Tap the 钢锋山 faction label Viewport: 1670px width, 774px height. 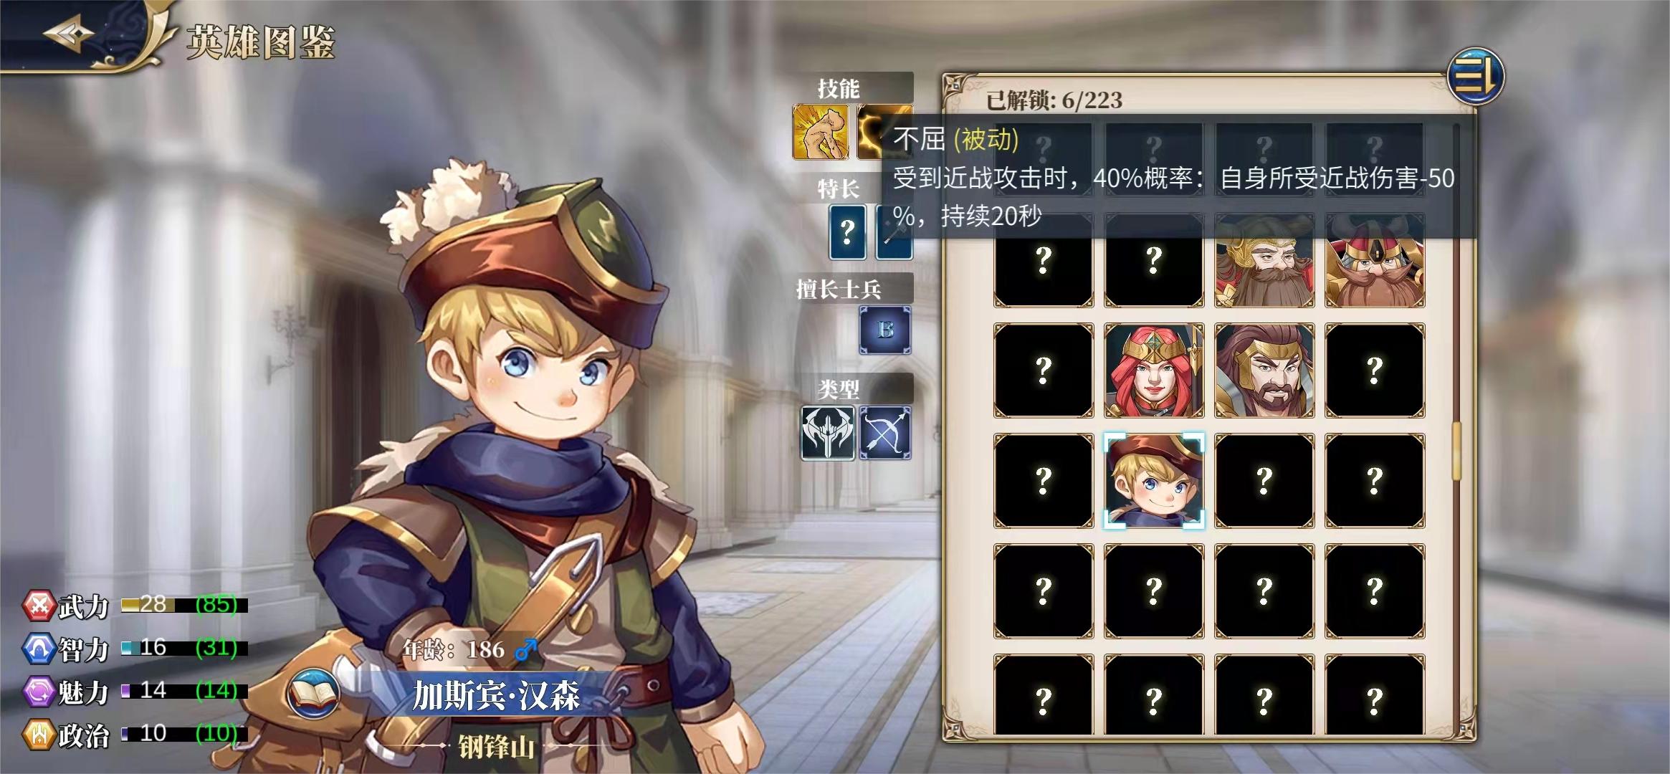coord(497,747)
